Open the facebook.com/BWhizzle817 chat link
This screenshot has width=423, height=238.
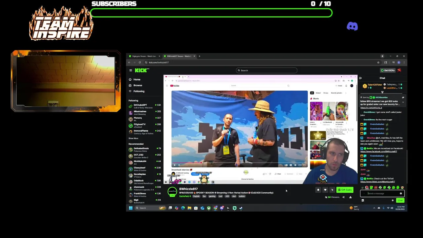(x=378, y=151)
